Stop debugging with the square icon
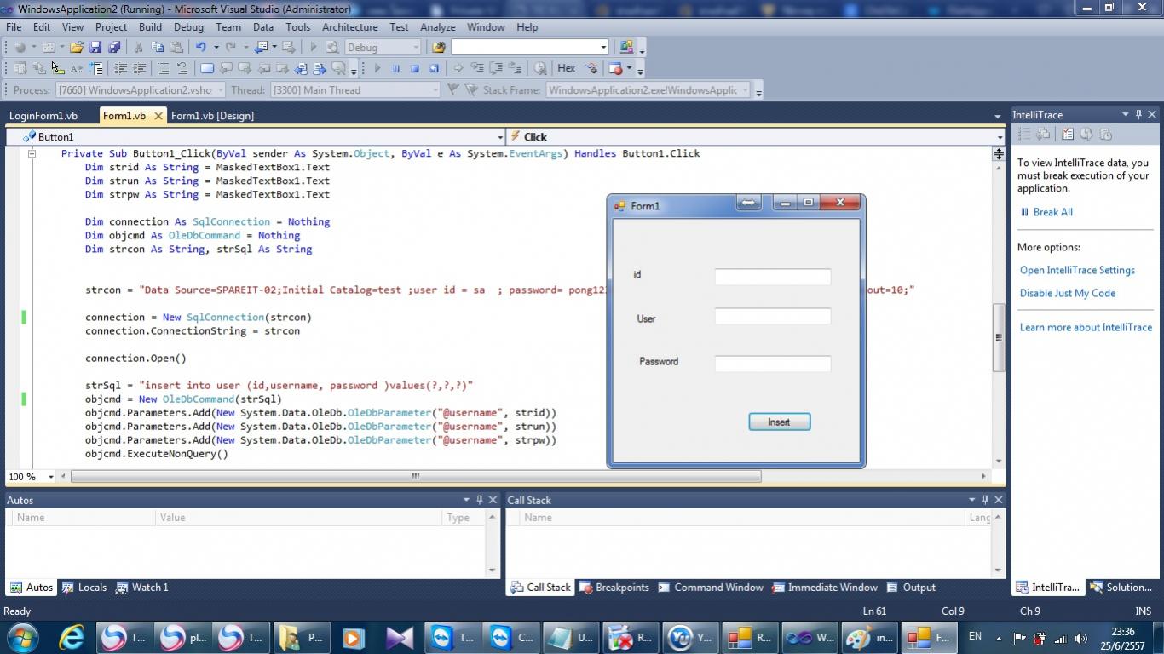The width and height of the screenshot is (1164, 654). [415, 69]
